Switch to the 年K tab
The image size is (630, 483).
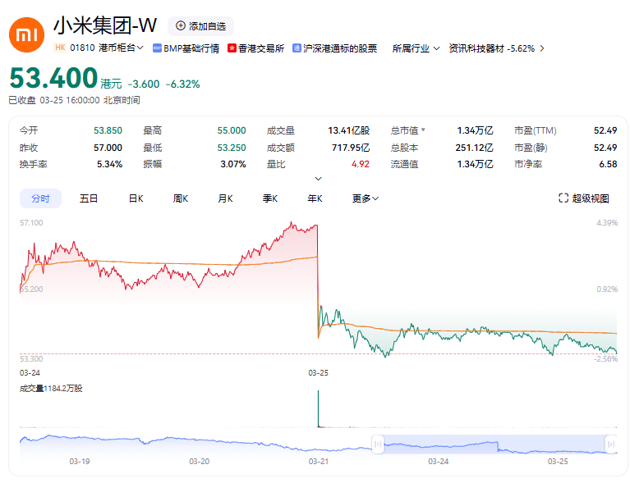point(315,198)
